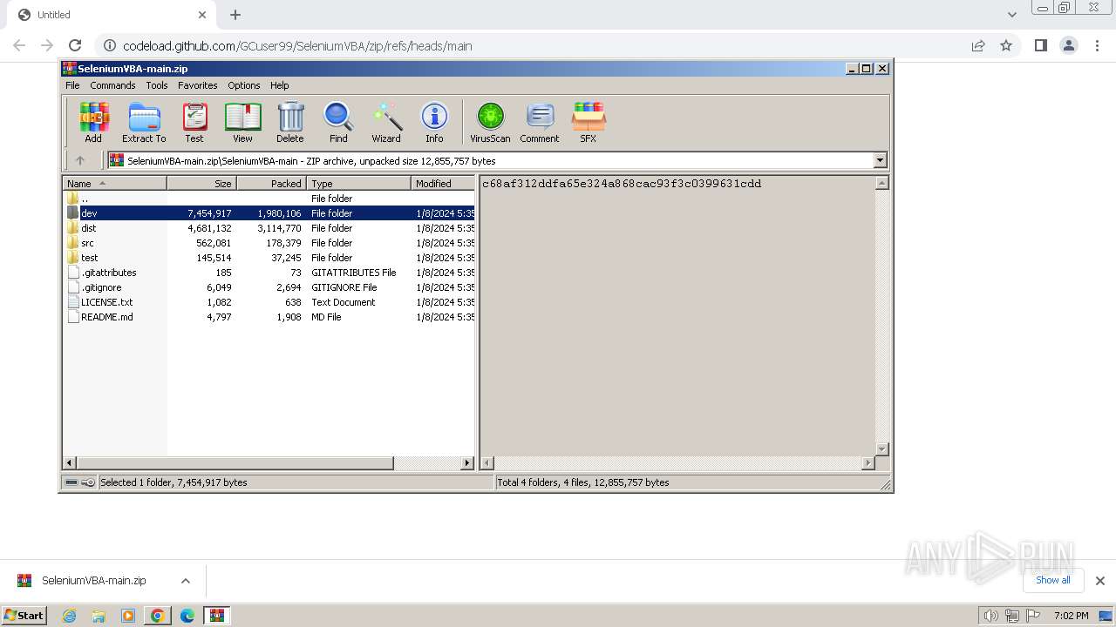The height and width of the screenshot is (627, 1116).
Task: Open the File menu
Action: pyautogui.click(x=72, y=85)
